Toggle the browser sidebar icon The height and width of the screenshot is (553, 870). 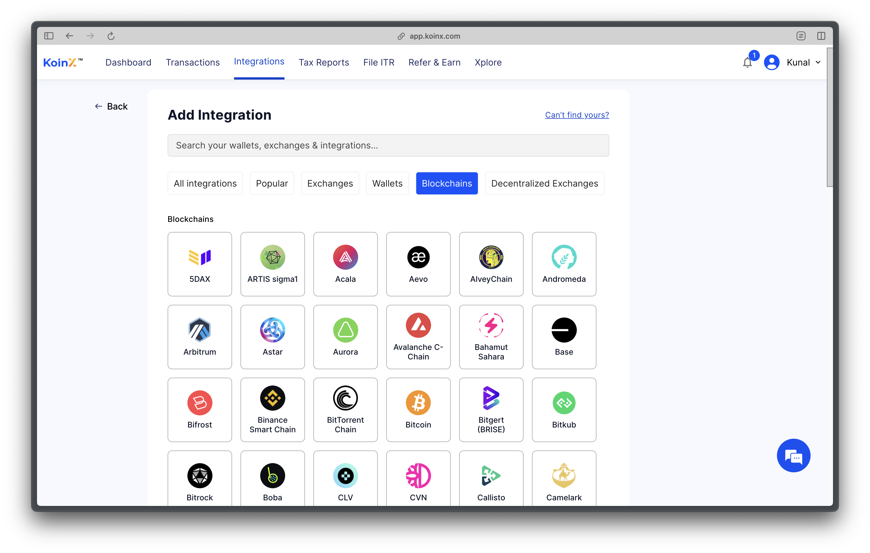[49, 36]
